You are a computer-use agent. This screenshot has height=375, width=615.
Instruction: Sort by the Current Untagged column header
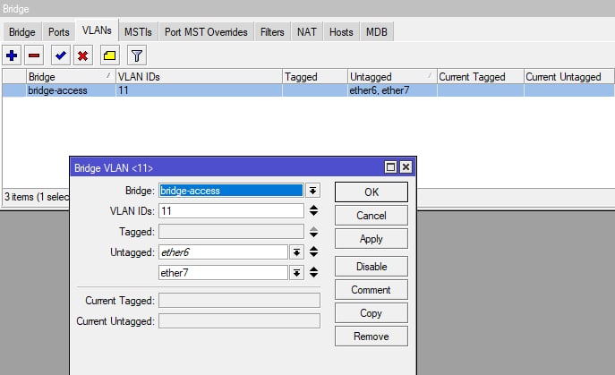[x=568, y=76]
